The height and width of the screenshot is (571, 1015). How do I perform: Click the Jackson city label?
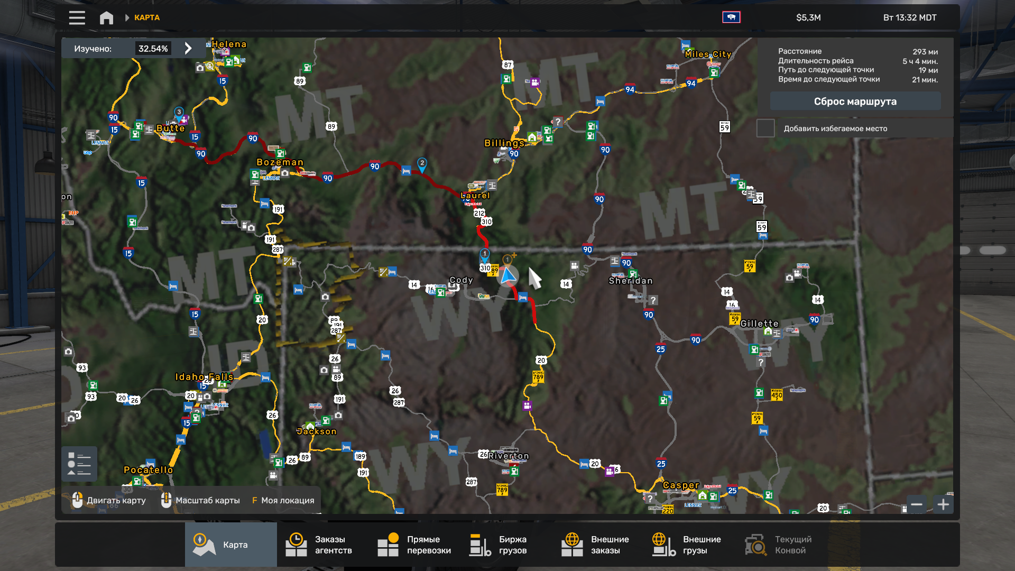point(317,431)
